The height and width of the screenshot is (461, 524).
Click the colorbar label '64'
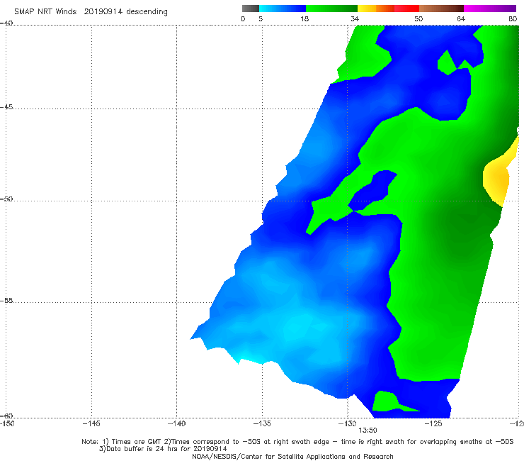pyautogui.click(x=461, y=18)
